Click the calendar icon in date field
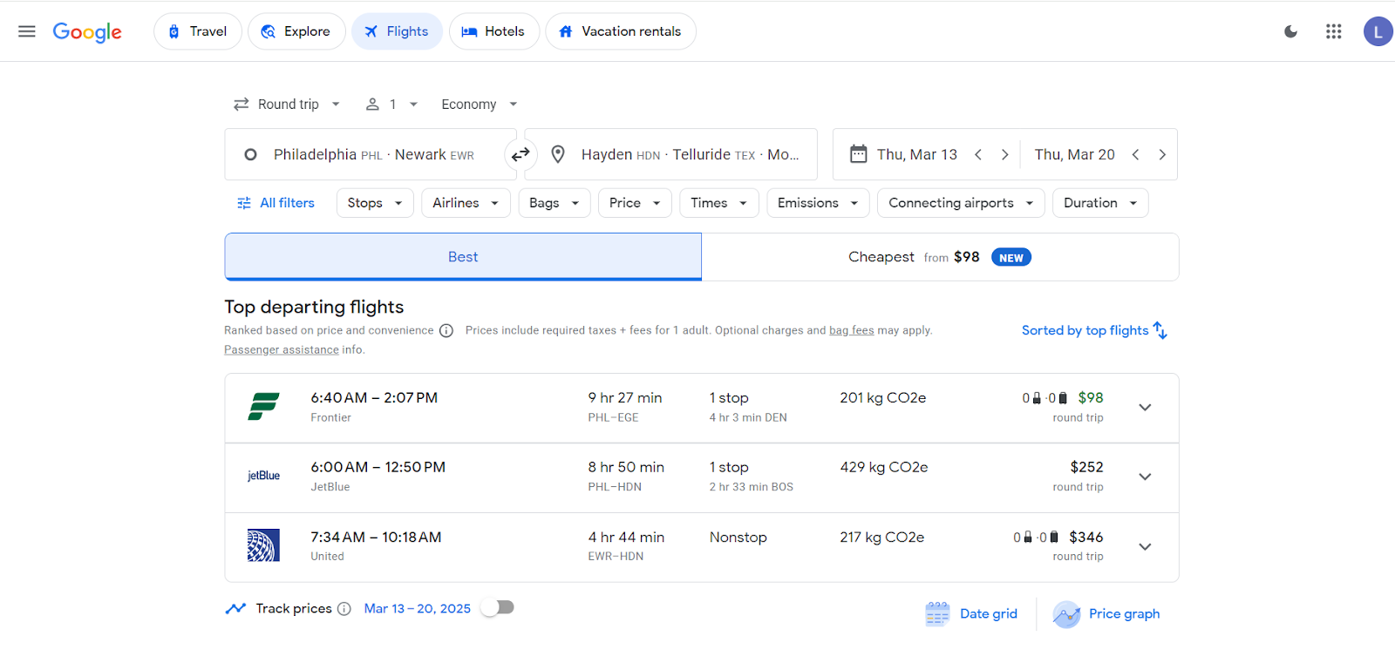The height and width of the screenshot is (663, 1395). tap(859, 154)
